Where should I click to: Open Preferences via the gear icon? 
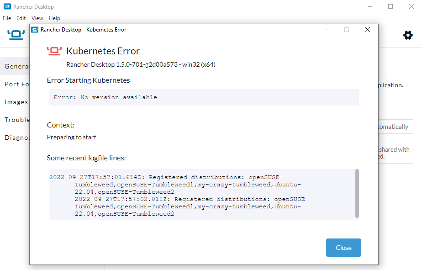click(408, 35)
